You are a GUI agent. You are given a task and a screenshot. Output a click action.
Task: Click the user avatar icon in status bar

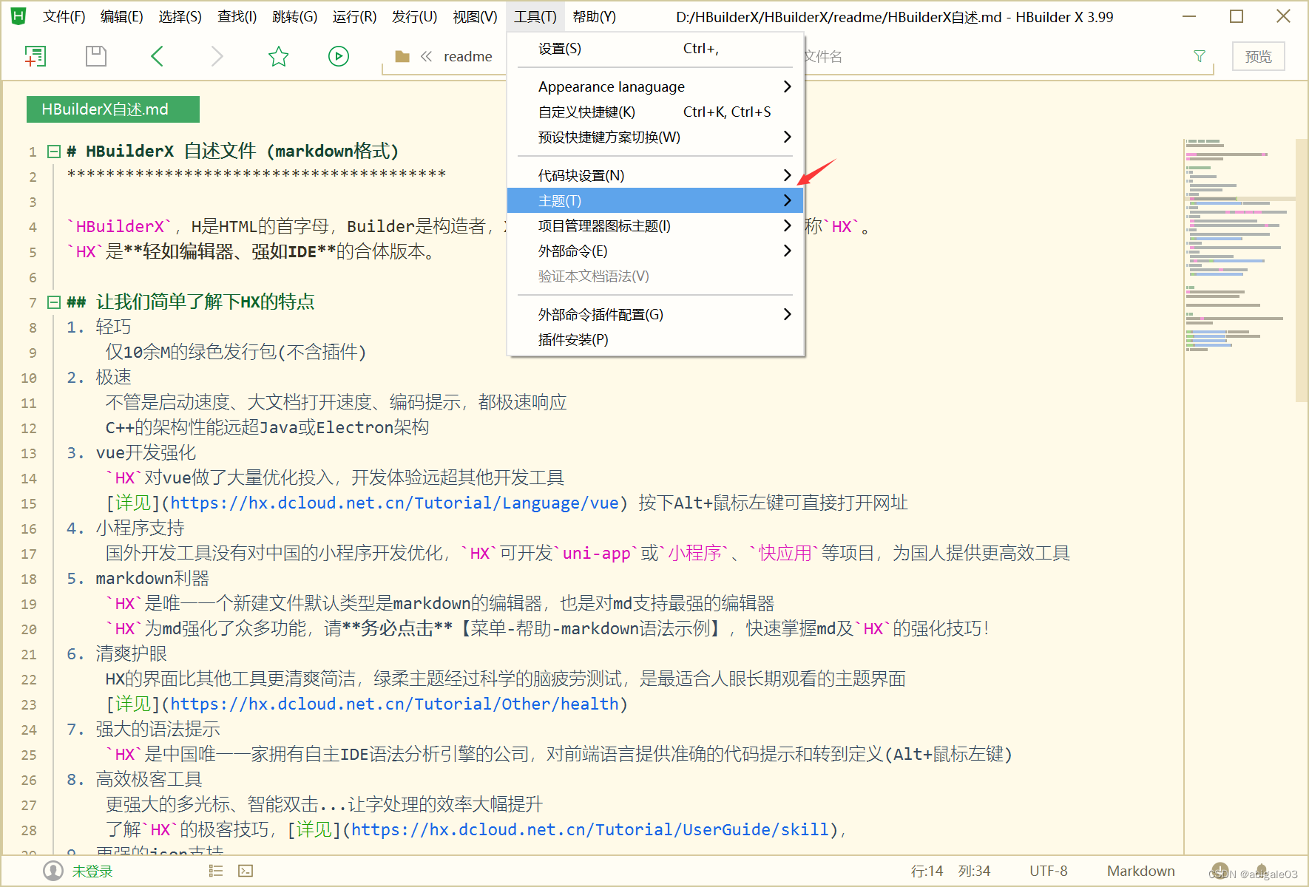tap(53, 871)
